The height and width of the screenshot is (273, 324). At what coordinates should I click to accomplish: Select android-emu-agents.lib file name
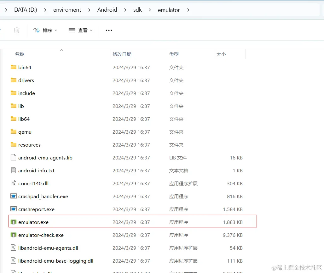tap(45, 158)
